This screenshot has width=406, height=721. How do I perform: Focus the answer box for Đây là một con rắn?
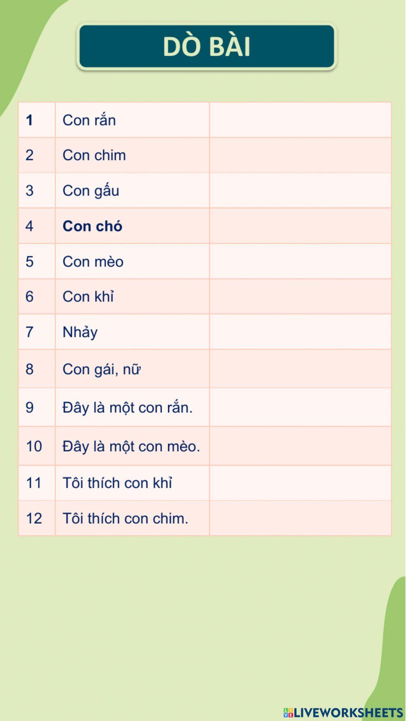point(300,407)
